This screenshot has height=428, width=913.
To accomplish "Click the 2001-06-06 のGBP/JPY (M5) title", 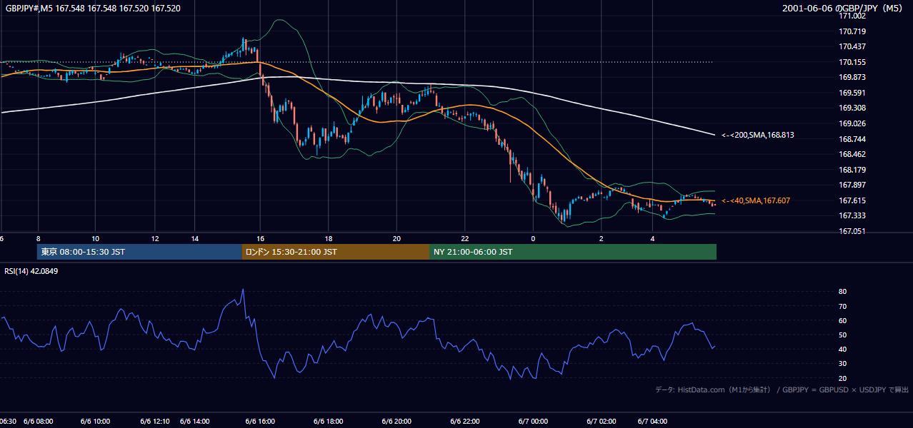I will pos(844,9).
